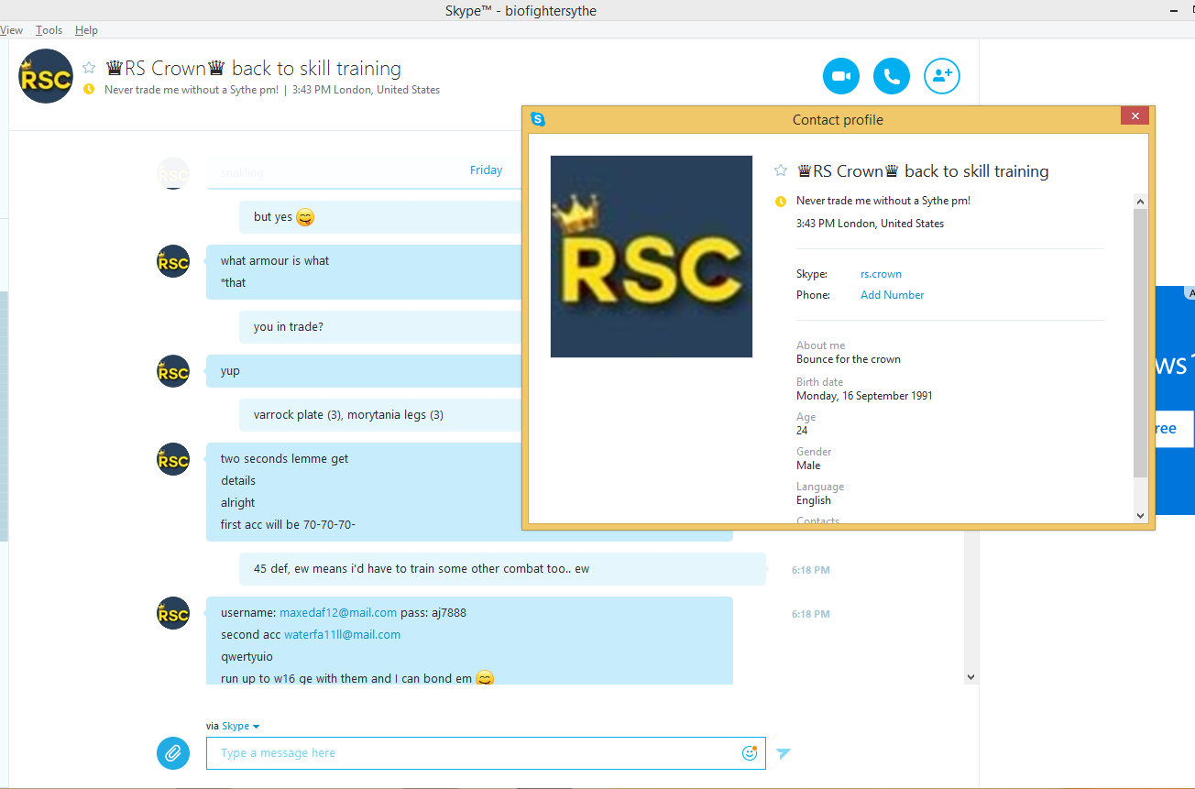This screenshot has width=1195, height=789.
Task: Open maxedaf12@mail.com email link
Action: (x=338, y=612)
